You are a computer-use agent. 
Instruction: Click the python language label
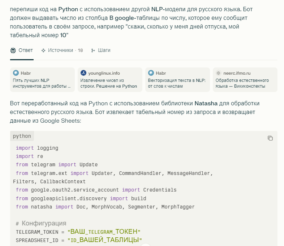22,136
